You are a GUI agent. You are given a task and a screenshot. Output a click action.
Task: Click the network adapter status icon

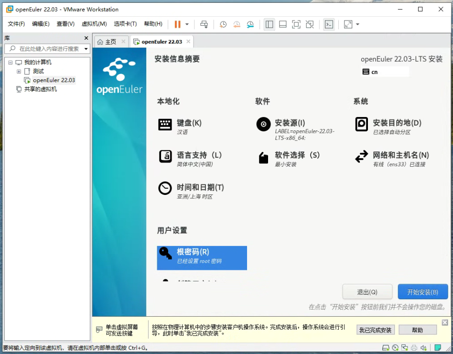click(x=405, y=348)
